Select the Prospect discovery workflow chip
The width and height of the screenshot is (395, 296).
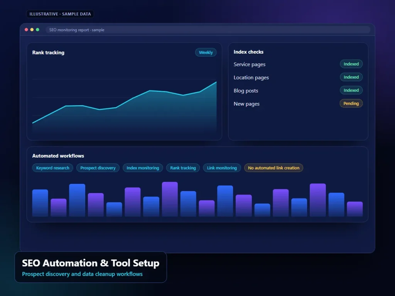point(98,168)
